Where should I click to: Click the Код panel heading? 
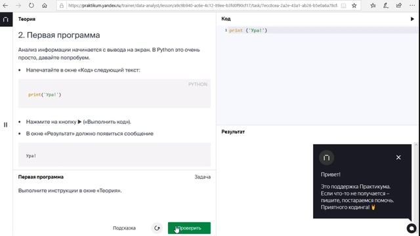(226, 19)
